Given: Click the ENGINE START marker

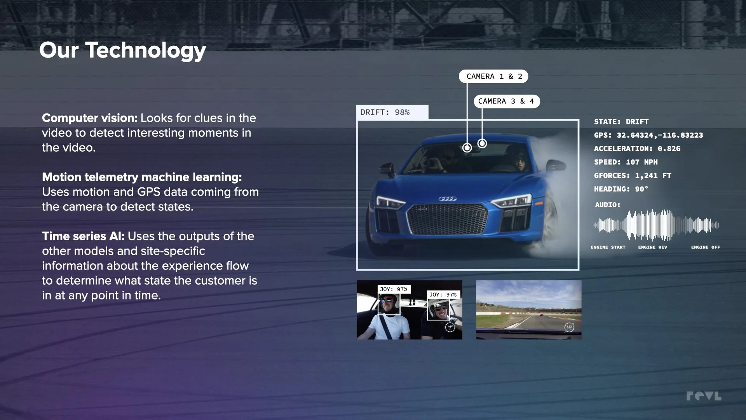Looking at the screenshot, I should [608, 247].
